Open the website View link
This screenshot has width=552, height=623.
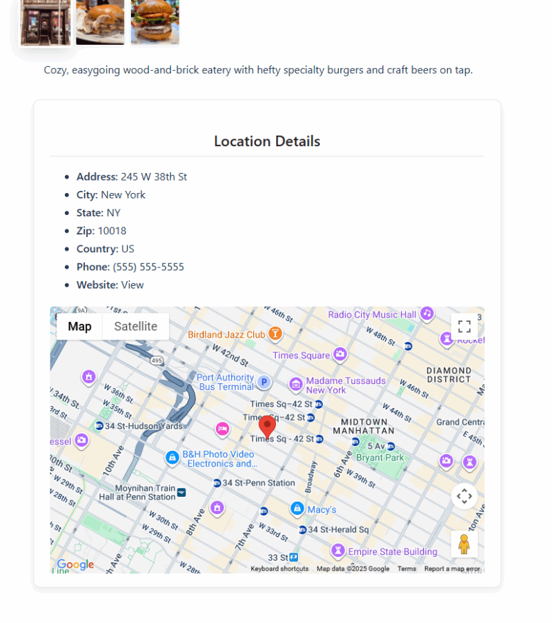132,285
